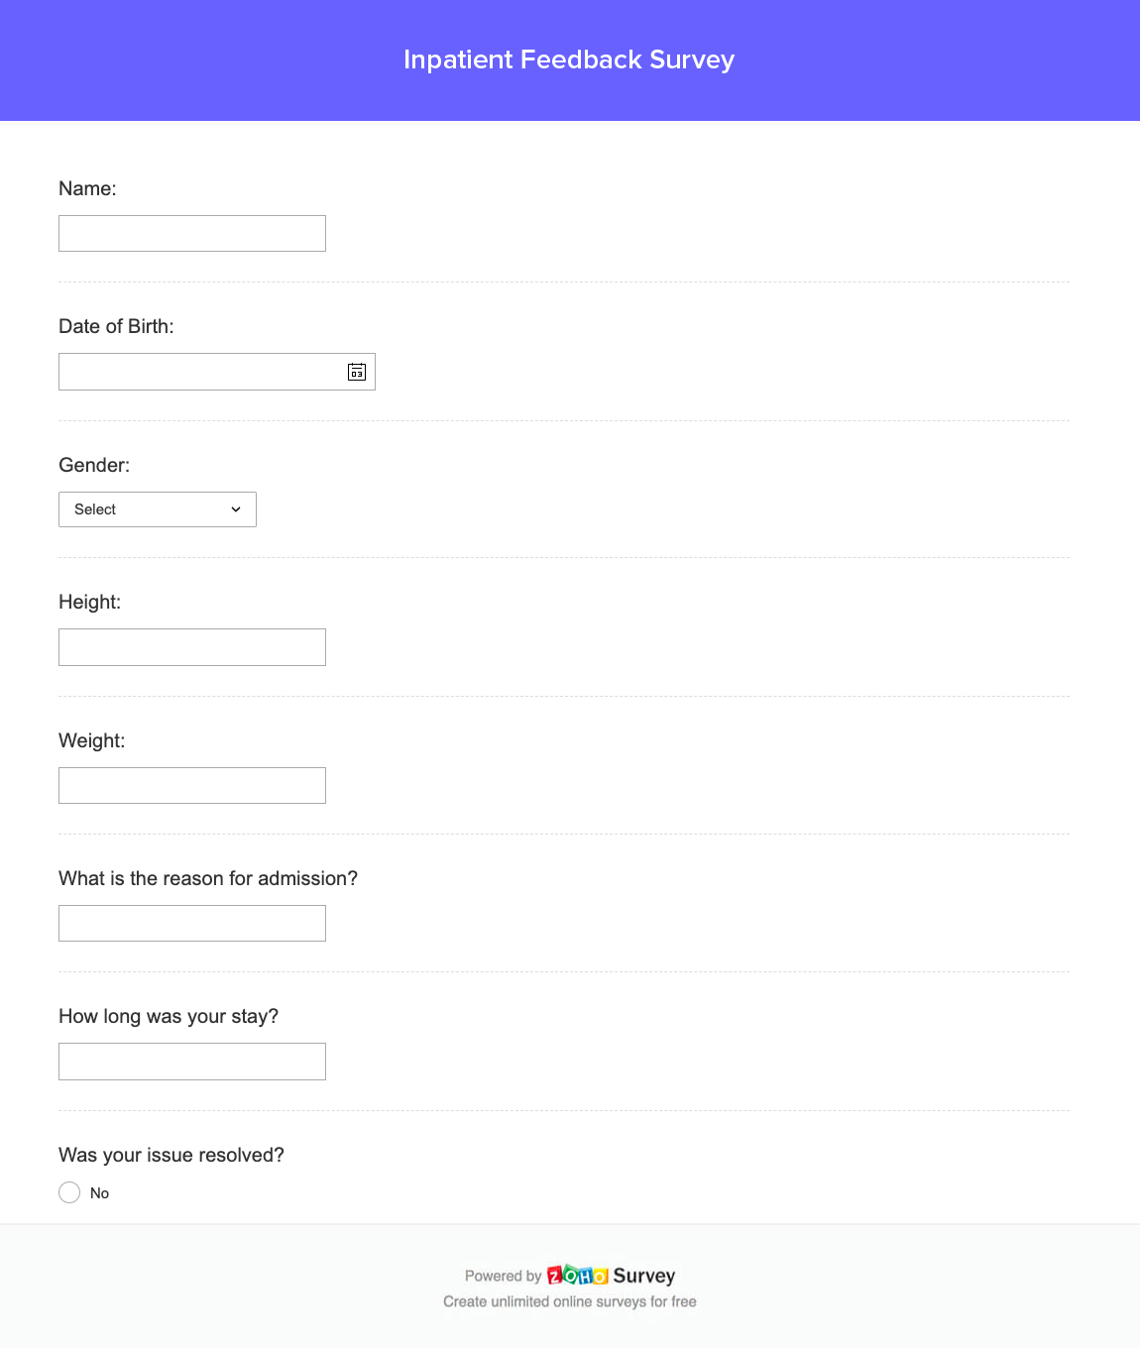Viewport: 1140px width, 1348px height.
Task: Click the No option label text
Action: pos(99,1192)
